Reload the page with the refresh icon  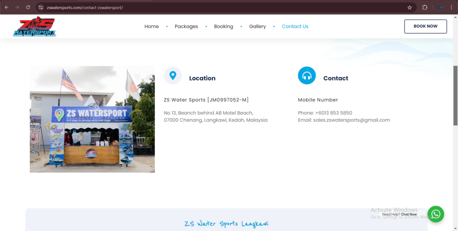28,7
